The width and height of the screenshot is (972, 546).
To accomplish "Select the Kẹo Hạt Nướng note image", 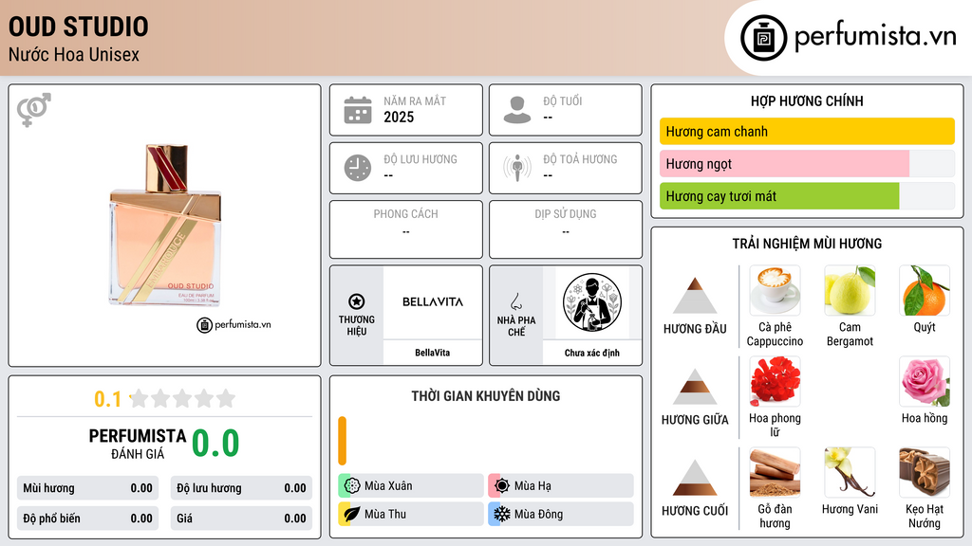I will point(925,472).
